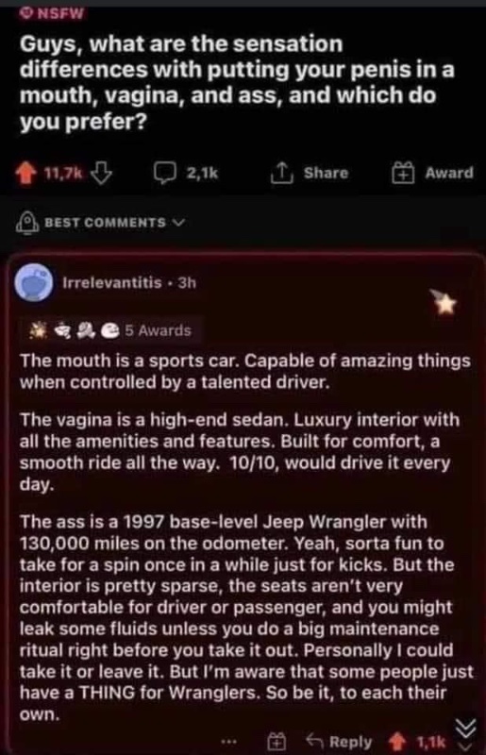Open the Irrelevantitis username profile link
This screenshot has height=755, width=486.
coord(112,282)
